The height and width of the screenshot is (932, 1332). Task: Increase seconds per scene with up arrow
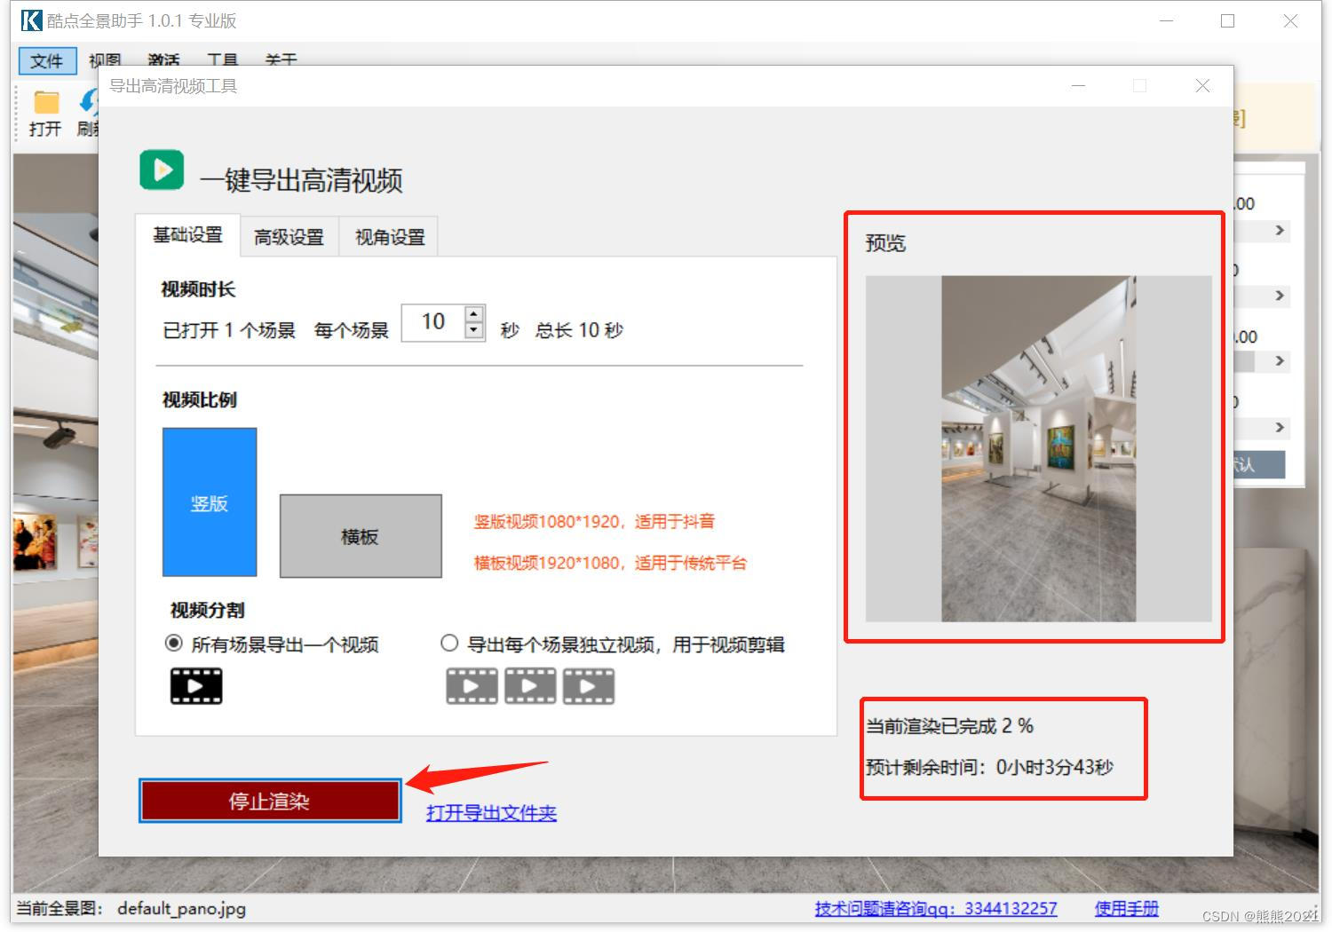click(474, 313)
